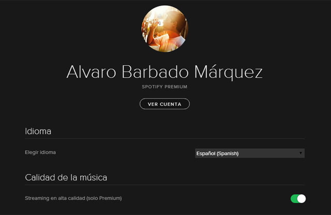Select the Alvaro Barbado Márquez username
This screenshot has height=215, width=331.
(x=164, y=72)
